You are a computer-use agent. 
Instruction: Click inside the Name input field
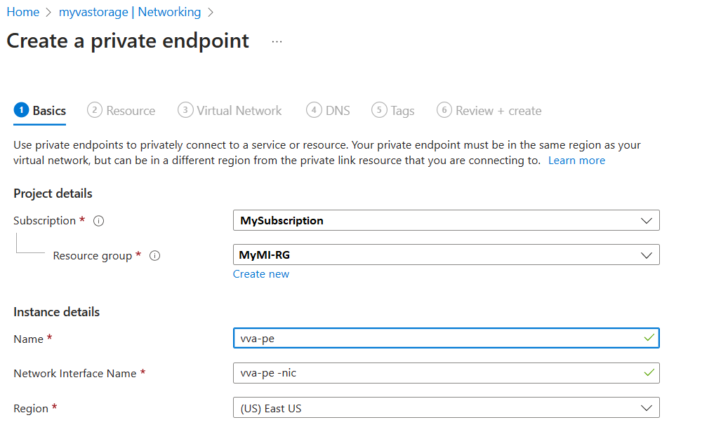click(x=421, y=337)
